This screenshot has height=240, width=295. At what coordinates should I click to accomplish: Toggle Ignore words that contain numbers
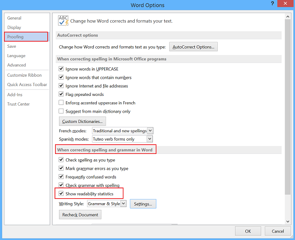pyautogui.click(x=61, y=77)
